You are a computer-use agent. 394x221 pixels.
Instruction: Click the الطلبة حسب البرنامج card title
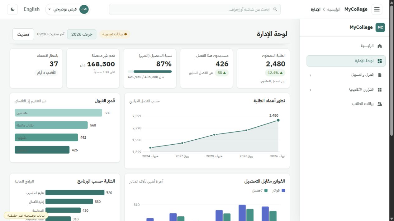click(x=96, y=181)
